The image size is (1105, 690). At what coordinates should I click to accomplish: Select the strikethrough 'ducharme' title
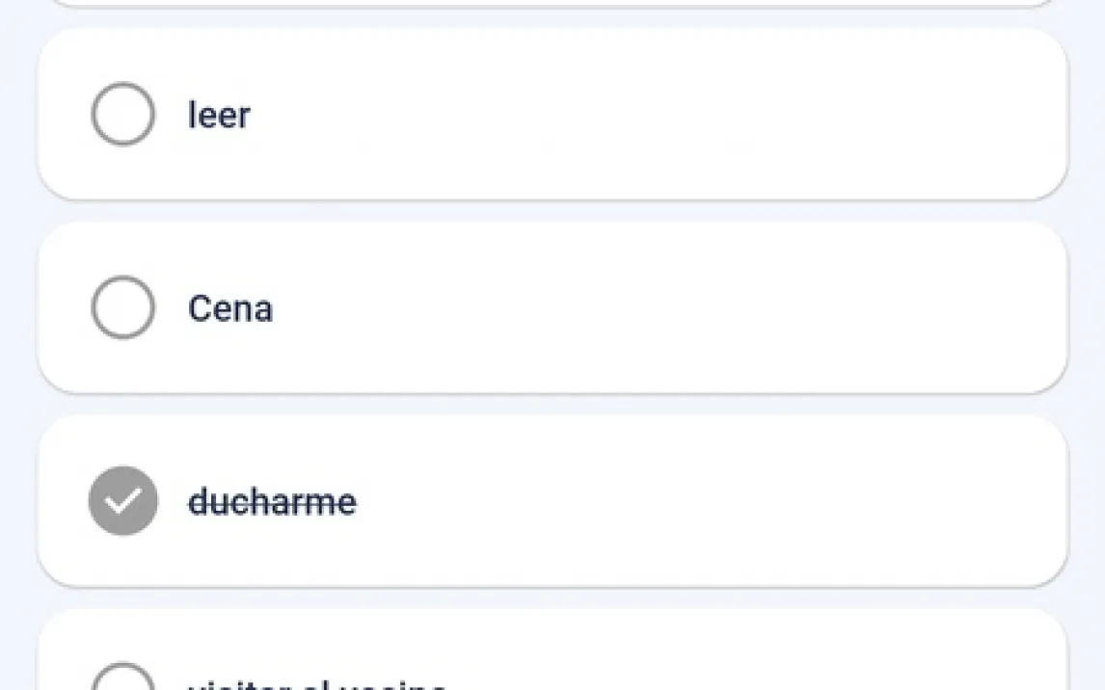272,501
